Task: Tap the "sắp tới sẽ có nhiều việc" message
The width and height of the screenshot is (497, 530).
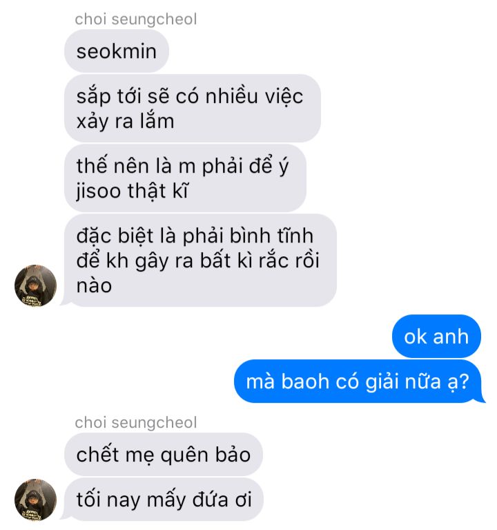Action: point(193,108)
